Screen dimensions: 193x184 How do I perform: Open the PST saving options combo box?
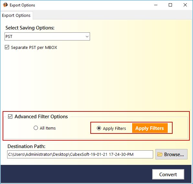[x=47, y=37]
